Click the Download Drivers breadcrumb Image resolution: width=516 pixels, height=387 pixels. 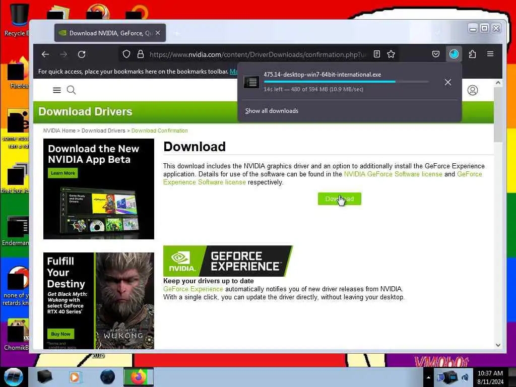click(103, 131)
